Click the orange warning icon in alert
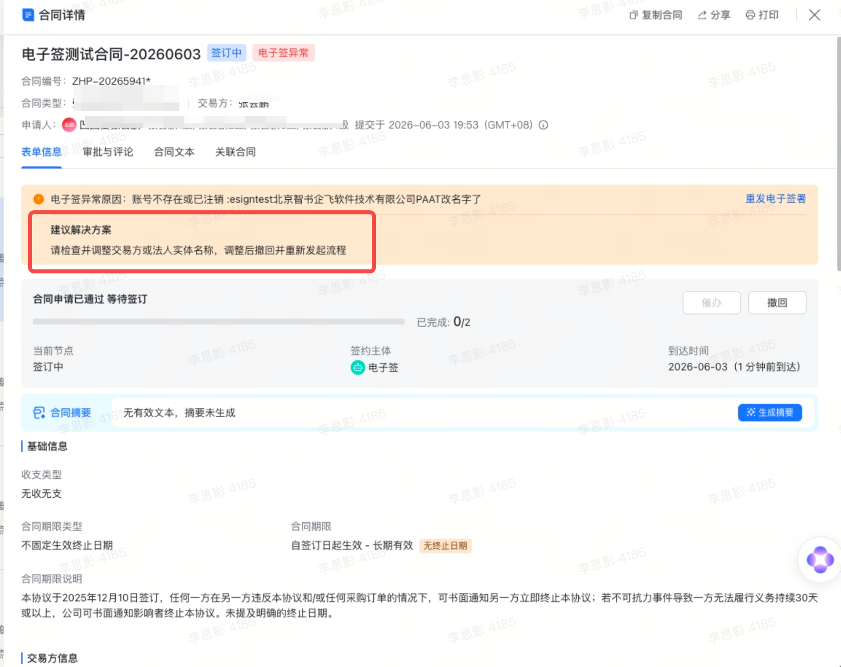The height and width of the screenshot is (667, 841). [x=39, y=199]
